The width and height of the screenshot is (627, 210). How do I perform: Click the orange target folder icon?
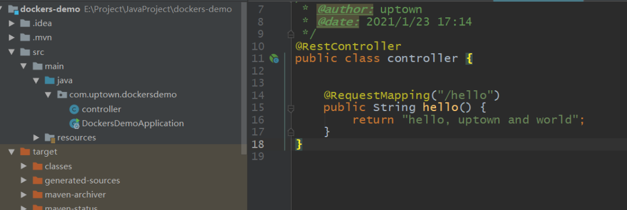click(25, 152)
